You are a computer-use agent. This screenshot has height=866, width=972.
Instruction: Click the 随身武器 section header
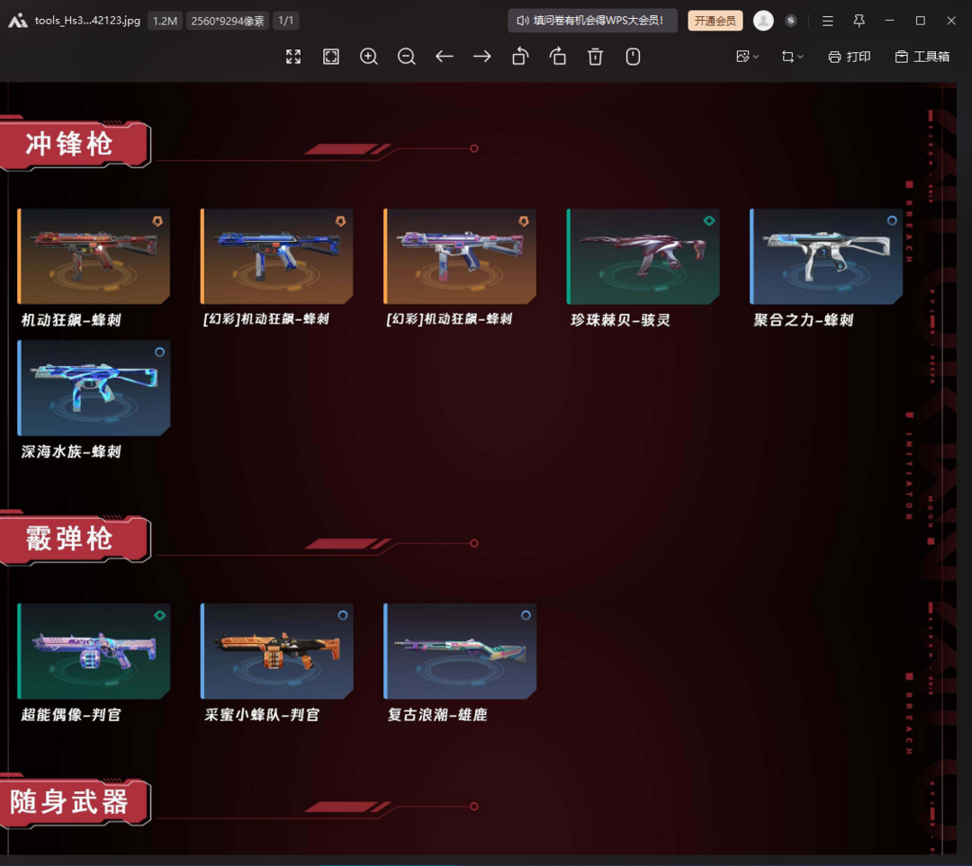click(x=75, y=801)
